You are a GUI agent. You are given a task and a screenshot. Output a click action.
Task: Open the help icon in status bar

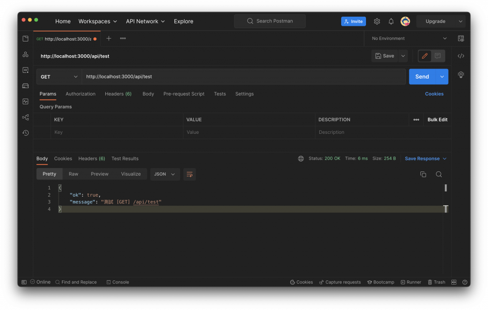[x=465, y=282]
